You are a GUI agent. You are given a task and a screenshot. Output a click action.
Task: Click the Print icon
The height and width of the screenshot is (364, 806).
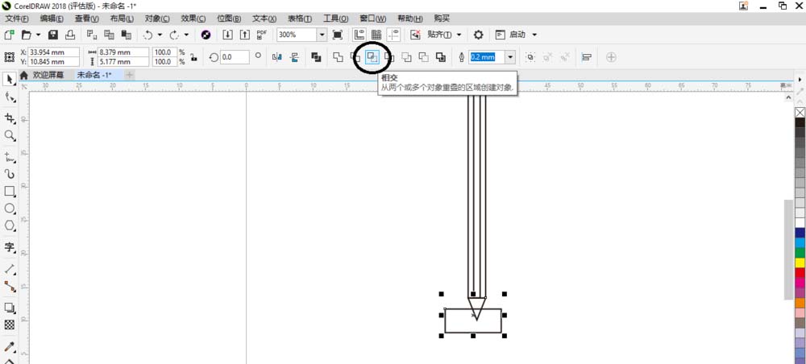(70, 35)
